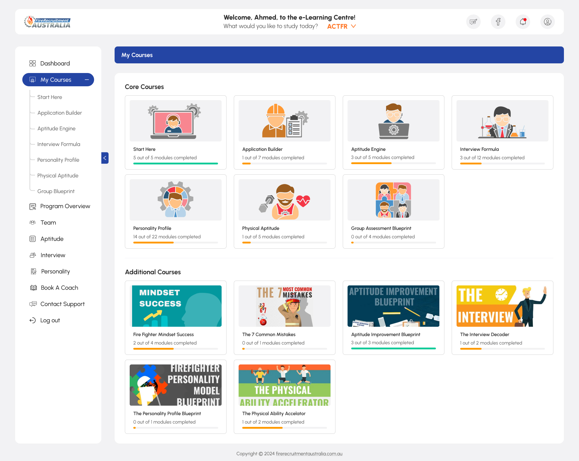Open Personality Profile sidebar sub-item
The image size is (579, 461).
click(x=58, y=160)
